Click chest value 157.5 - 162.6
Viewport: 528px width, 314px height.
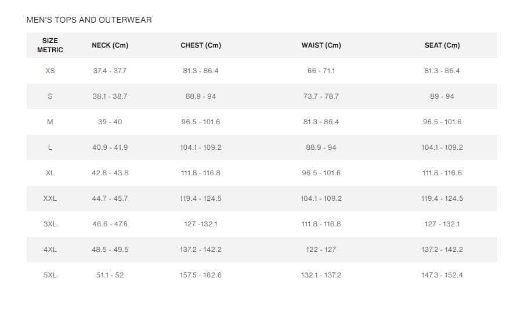[x=200, y=275]
